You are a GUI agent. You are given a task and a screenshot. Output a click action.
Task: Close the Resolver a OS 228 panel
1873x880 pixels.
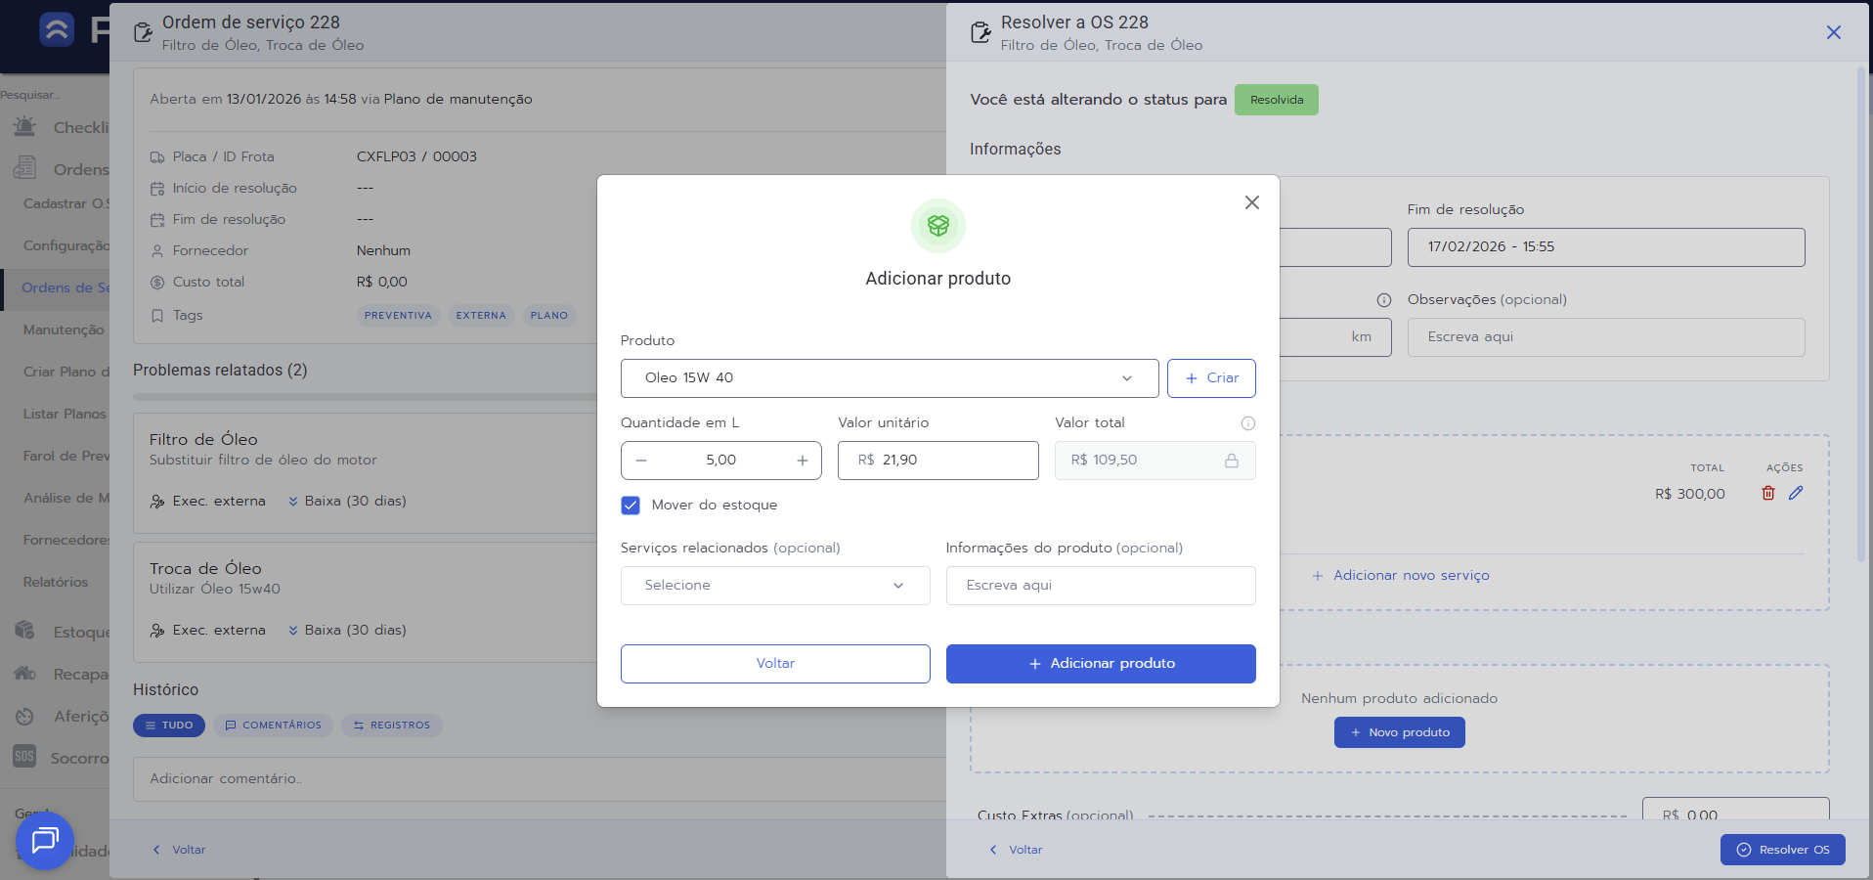[1833, 32]
